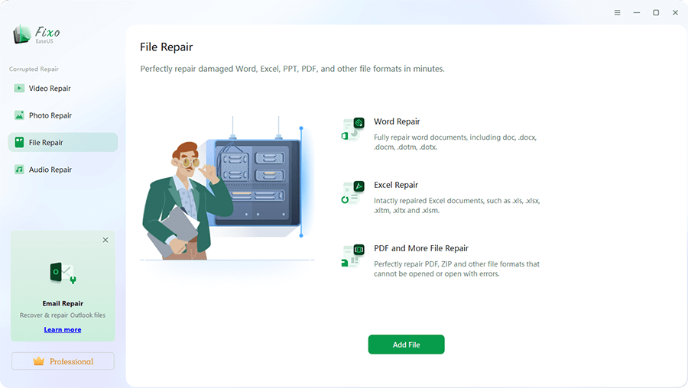Image resolution: width=688 pixels, height=388 pixels.
Task: Click the Photo Repair picture icon
Action: click(x=19, y=115)
